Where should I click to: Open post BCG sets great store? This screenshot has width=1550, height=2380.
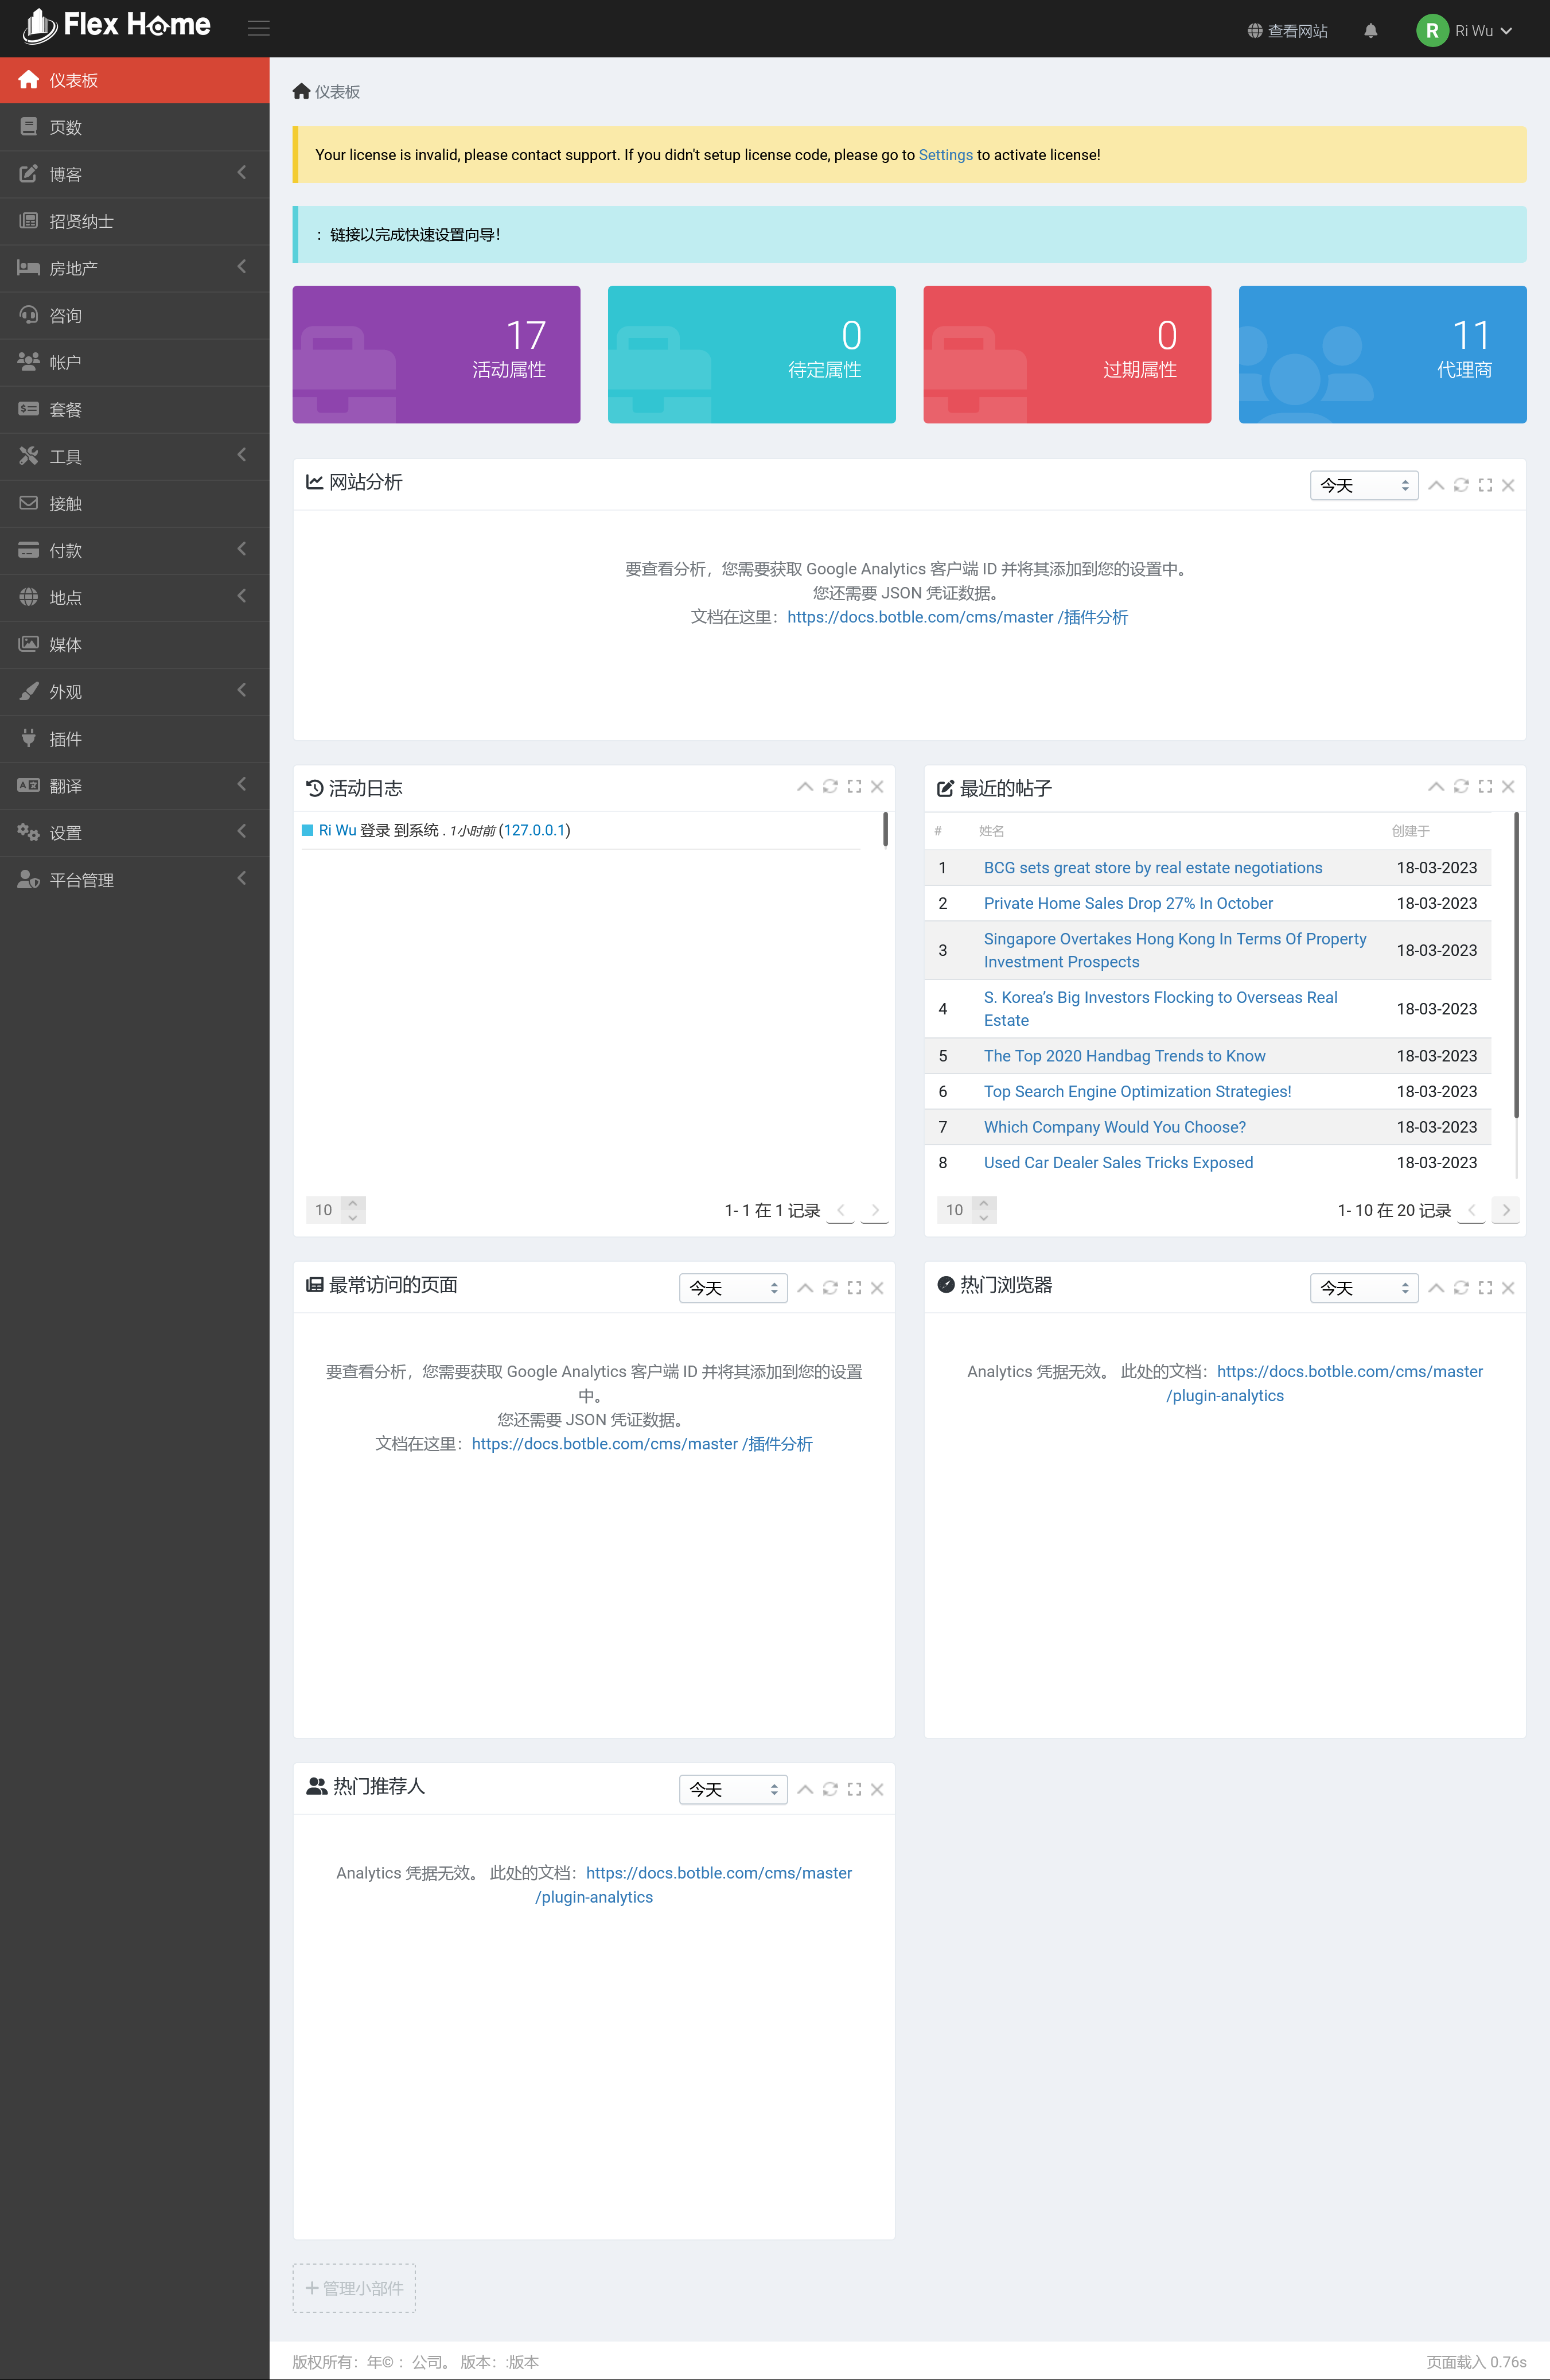coord(1153,868)
